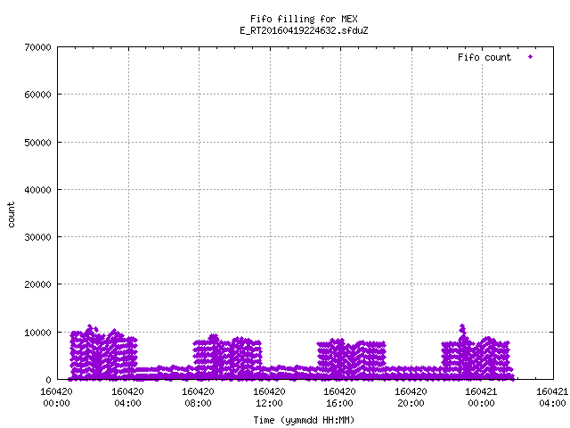Click the x-axis tick label 160420 00:00
The height and width of the screenshot is (428, 570).
pyautogui.click(x=56, y=398)
